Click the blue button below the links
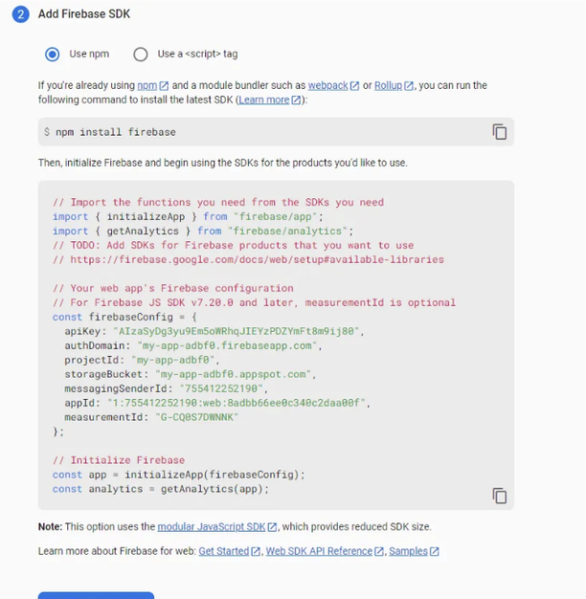This screenshot has height=599, width=586. click(x=96, y=595)
